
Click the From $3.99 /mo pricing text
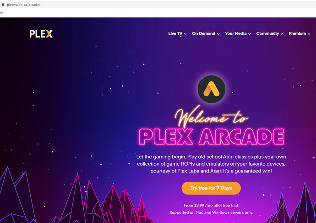point(211,206)
